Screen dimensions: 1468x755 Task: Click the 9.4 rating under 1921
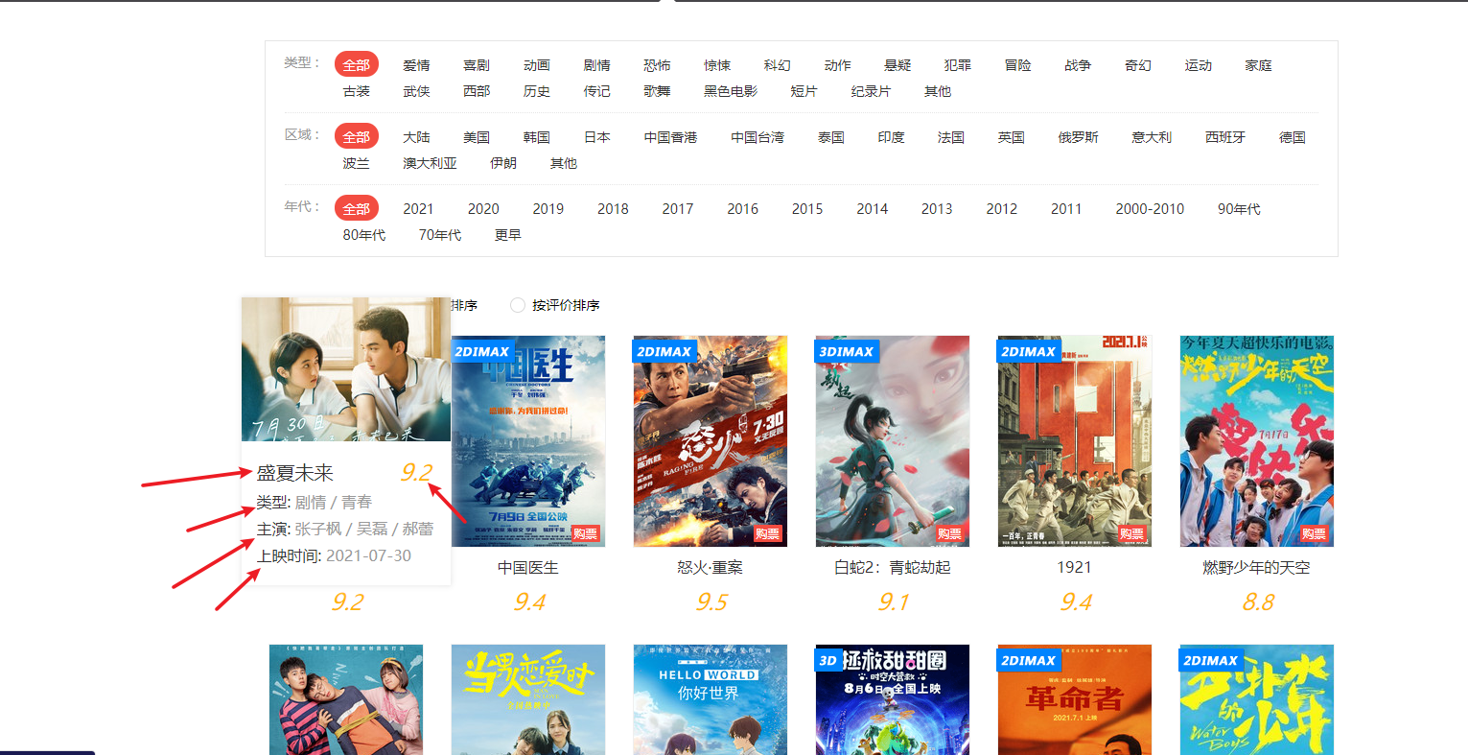point(1075,602)
